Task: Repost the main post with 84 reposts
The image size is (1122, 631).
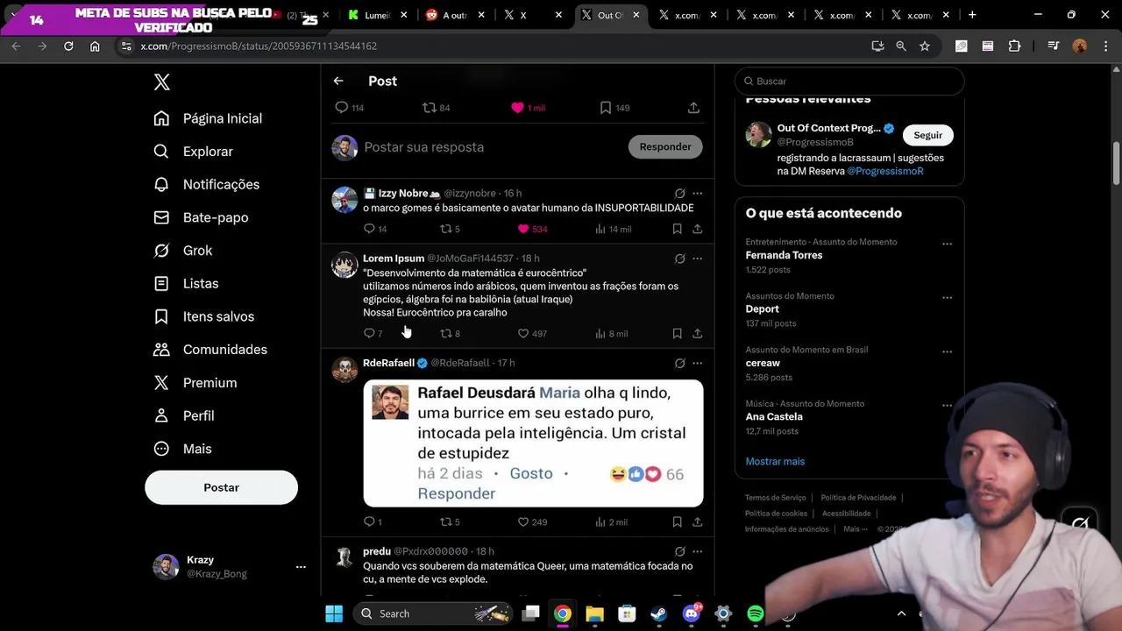Action: pyautogui.click(x=430, y=107)
